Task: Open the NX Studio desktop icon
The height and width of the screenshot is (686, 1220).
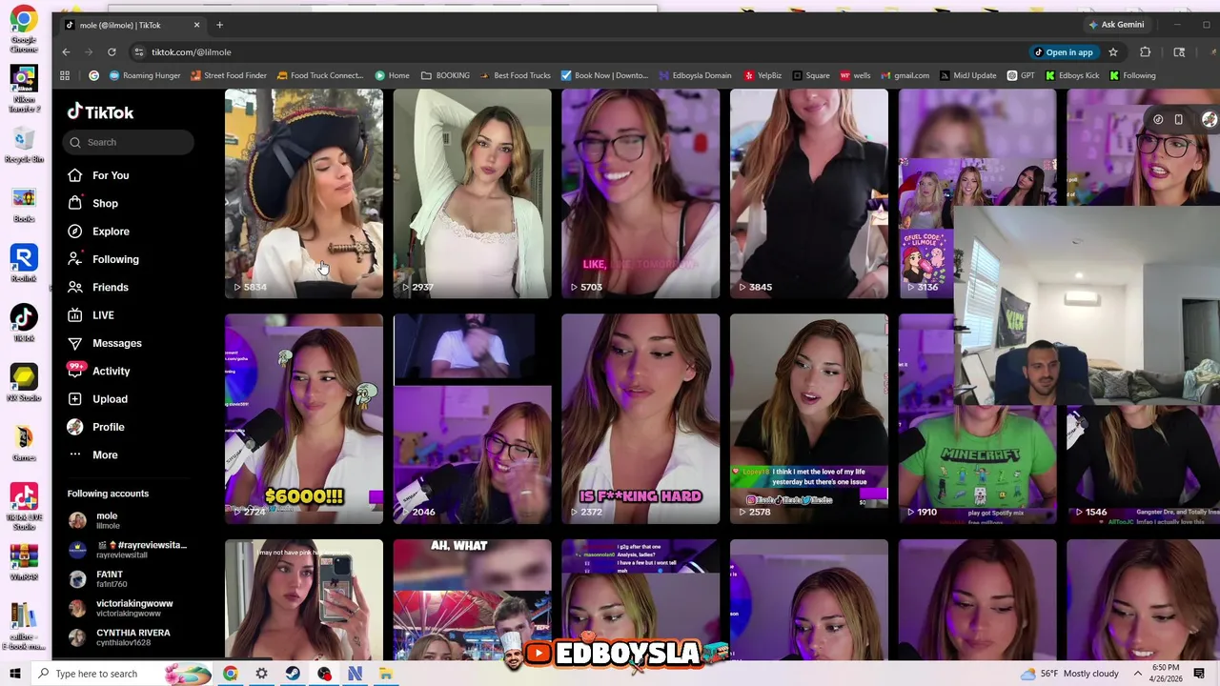Action: 24,383
